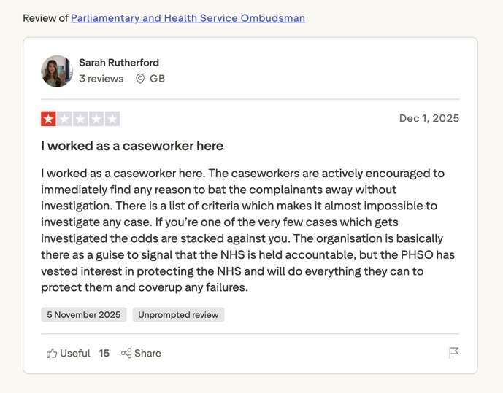The height and width of the screenshot is (393, 503).
Task: Select the GB country label
Action: point(157,79)
